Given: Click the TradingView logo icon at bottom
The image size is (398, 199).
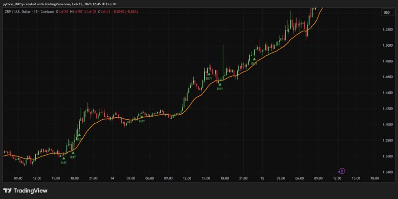Looking at the screenshot, I should [7, 190].
